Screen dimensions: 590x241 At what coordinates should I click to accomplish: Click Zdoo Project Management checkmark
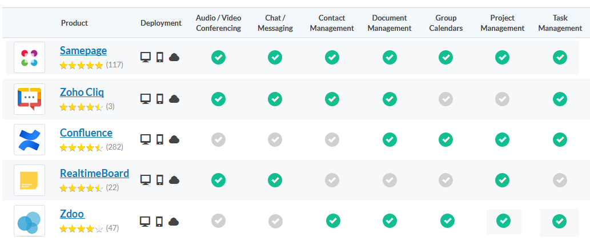click(503, 221)
